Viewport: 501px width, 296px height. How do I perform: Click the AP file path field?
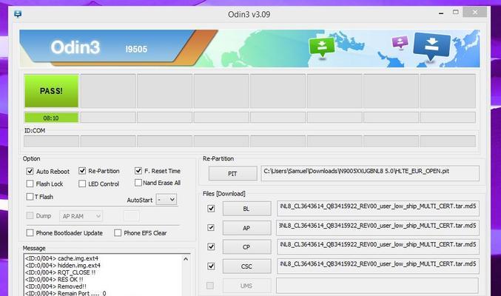[377, 228]
